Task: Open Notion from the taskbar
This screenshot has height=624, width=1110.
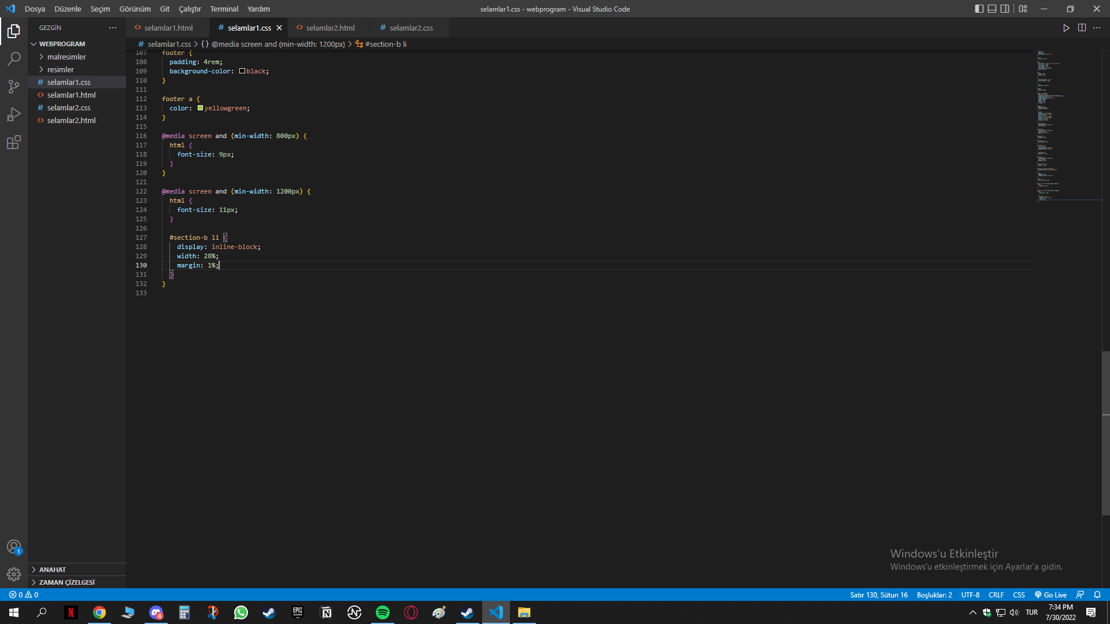Action: pos(326,612)
